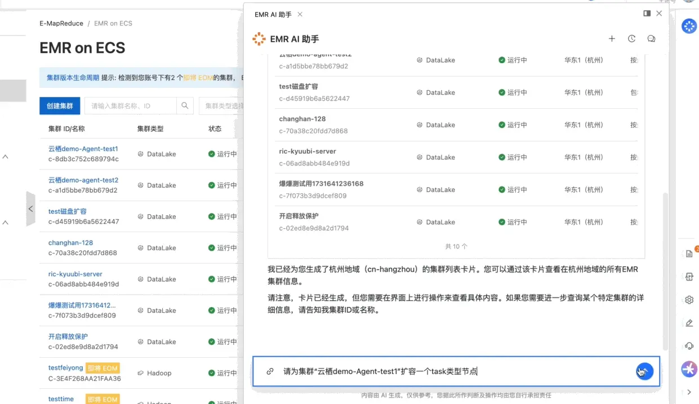Click Hadoop type icon in testfeiyong row
This screenshot has height=404, width=699.
pos(141,373)
